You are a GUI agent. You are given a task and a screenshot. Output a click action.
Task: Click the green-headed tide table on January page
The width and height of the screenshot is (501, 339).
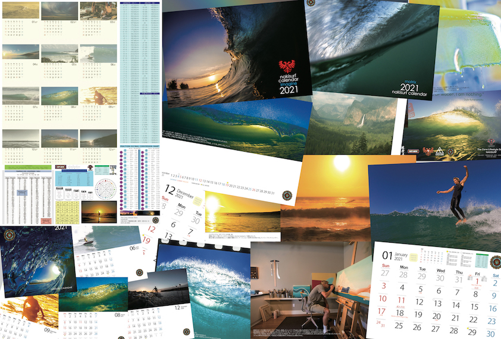point(482,260)
